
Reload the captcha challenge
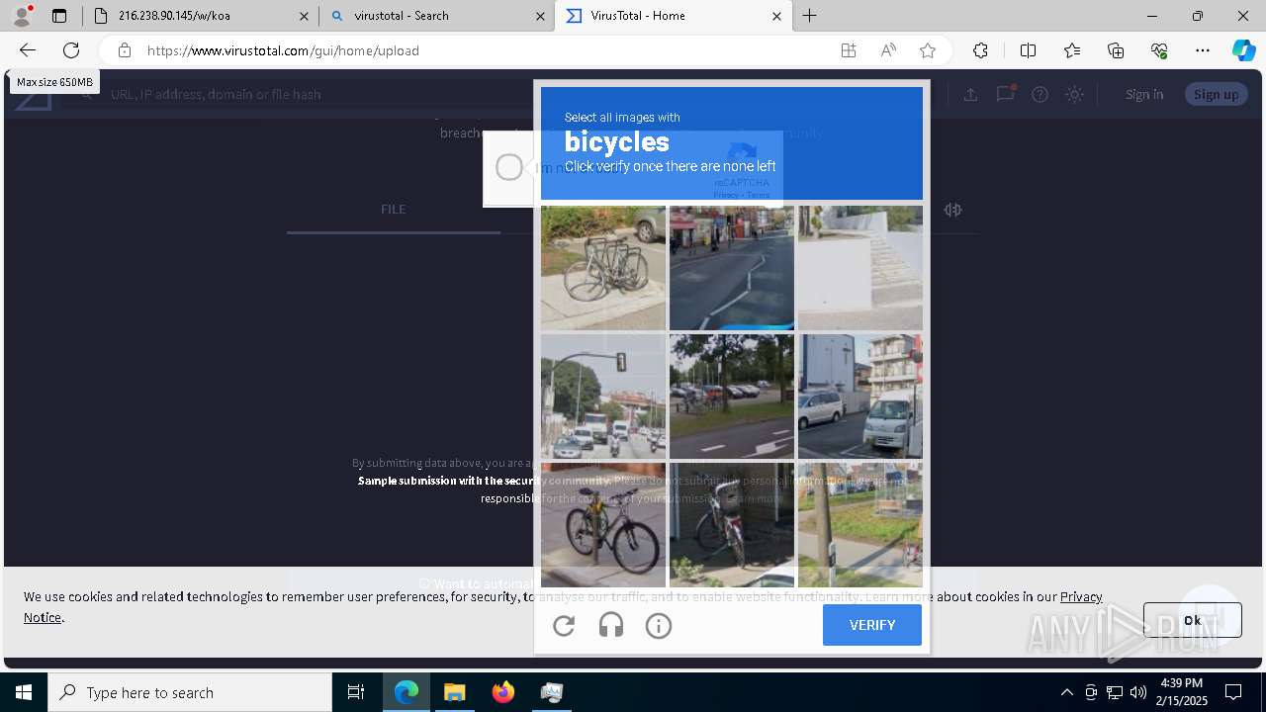click(564, 625)
